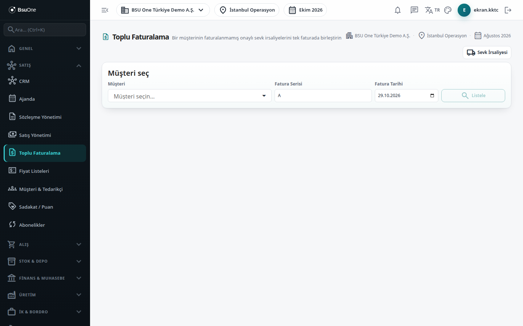Expand the FİNANS & MUHASEBE section
523x326 pixels.
45,278
